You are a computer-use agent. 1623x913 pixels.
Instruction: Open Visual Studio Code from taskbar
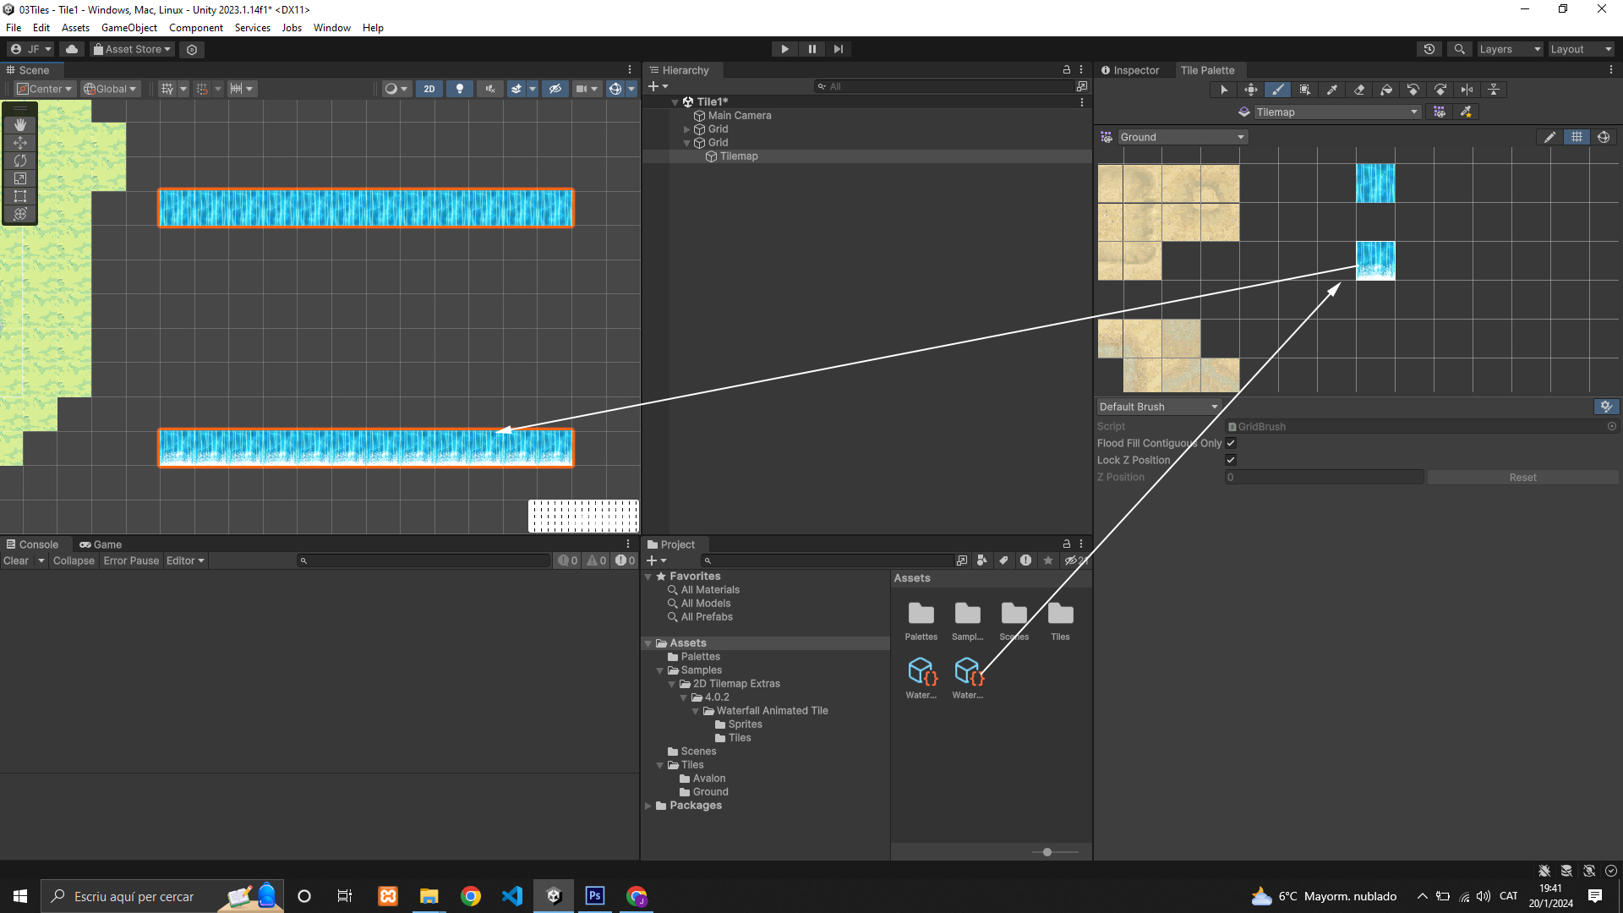(512, 896)
